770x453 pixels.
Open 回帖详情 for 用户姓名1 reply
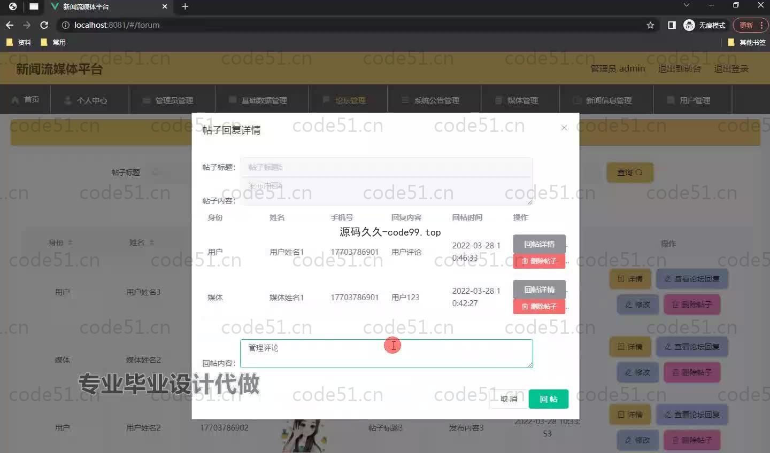540,244
